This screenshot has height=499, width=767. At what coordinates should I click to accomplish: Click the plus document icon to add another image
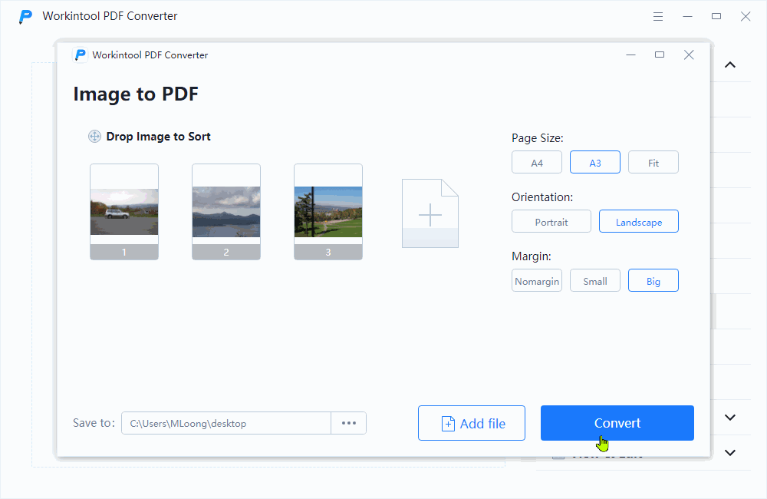(430, 213)
